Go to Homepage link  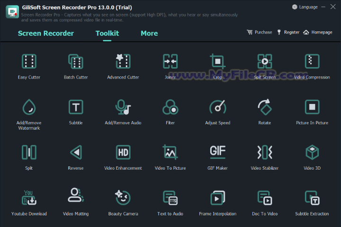(x=318, y=32)
